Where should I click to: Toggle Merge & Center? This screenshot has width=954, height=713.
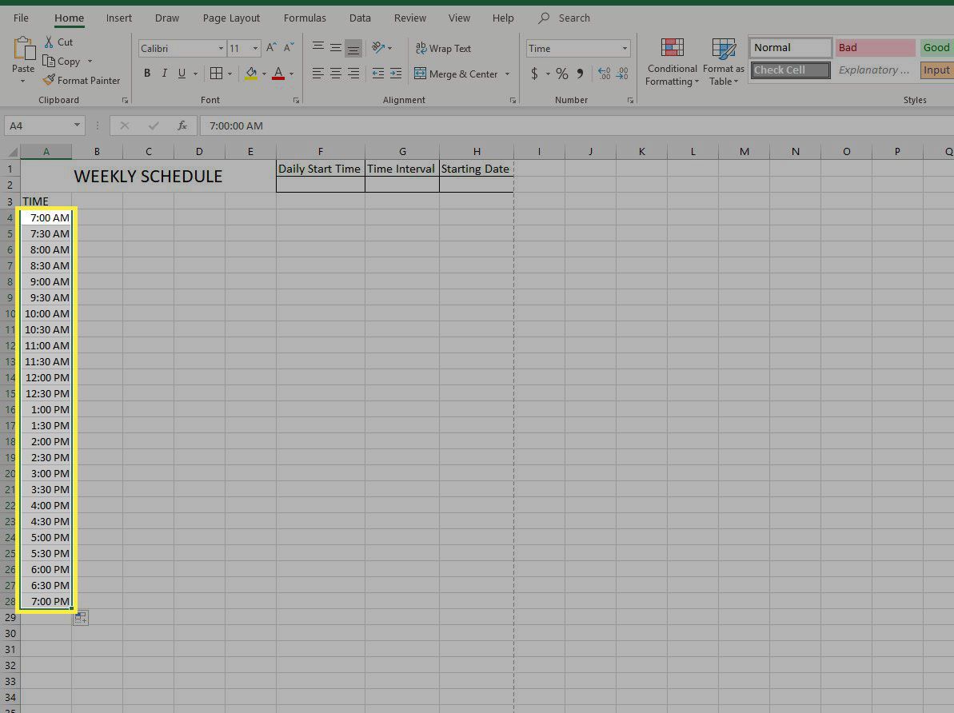click(457, 74)
